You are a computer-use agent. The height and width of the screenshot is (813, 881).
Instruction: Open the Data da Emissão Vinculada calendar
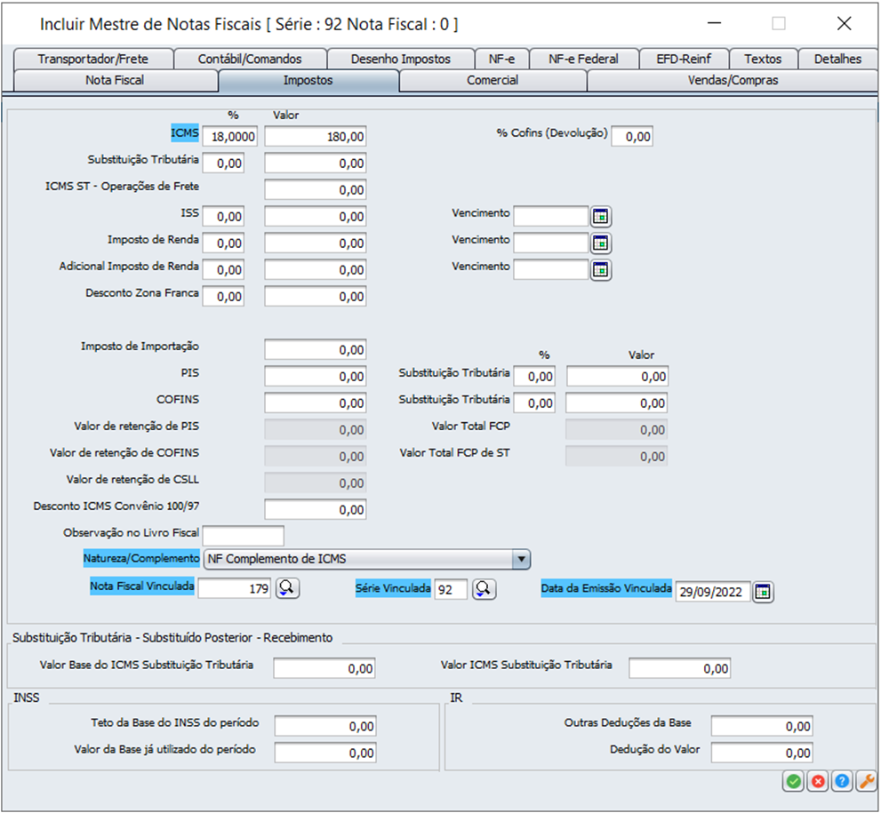[x=764, y=593]
